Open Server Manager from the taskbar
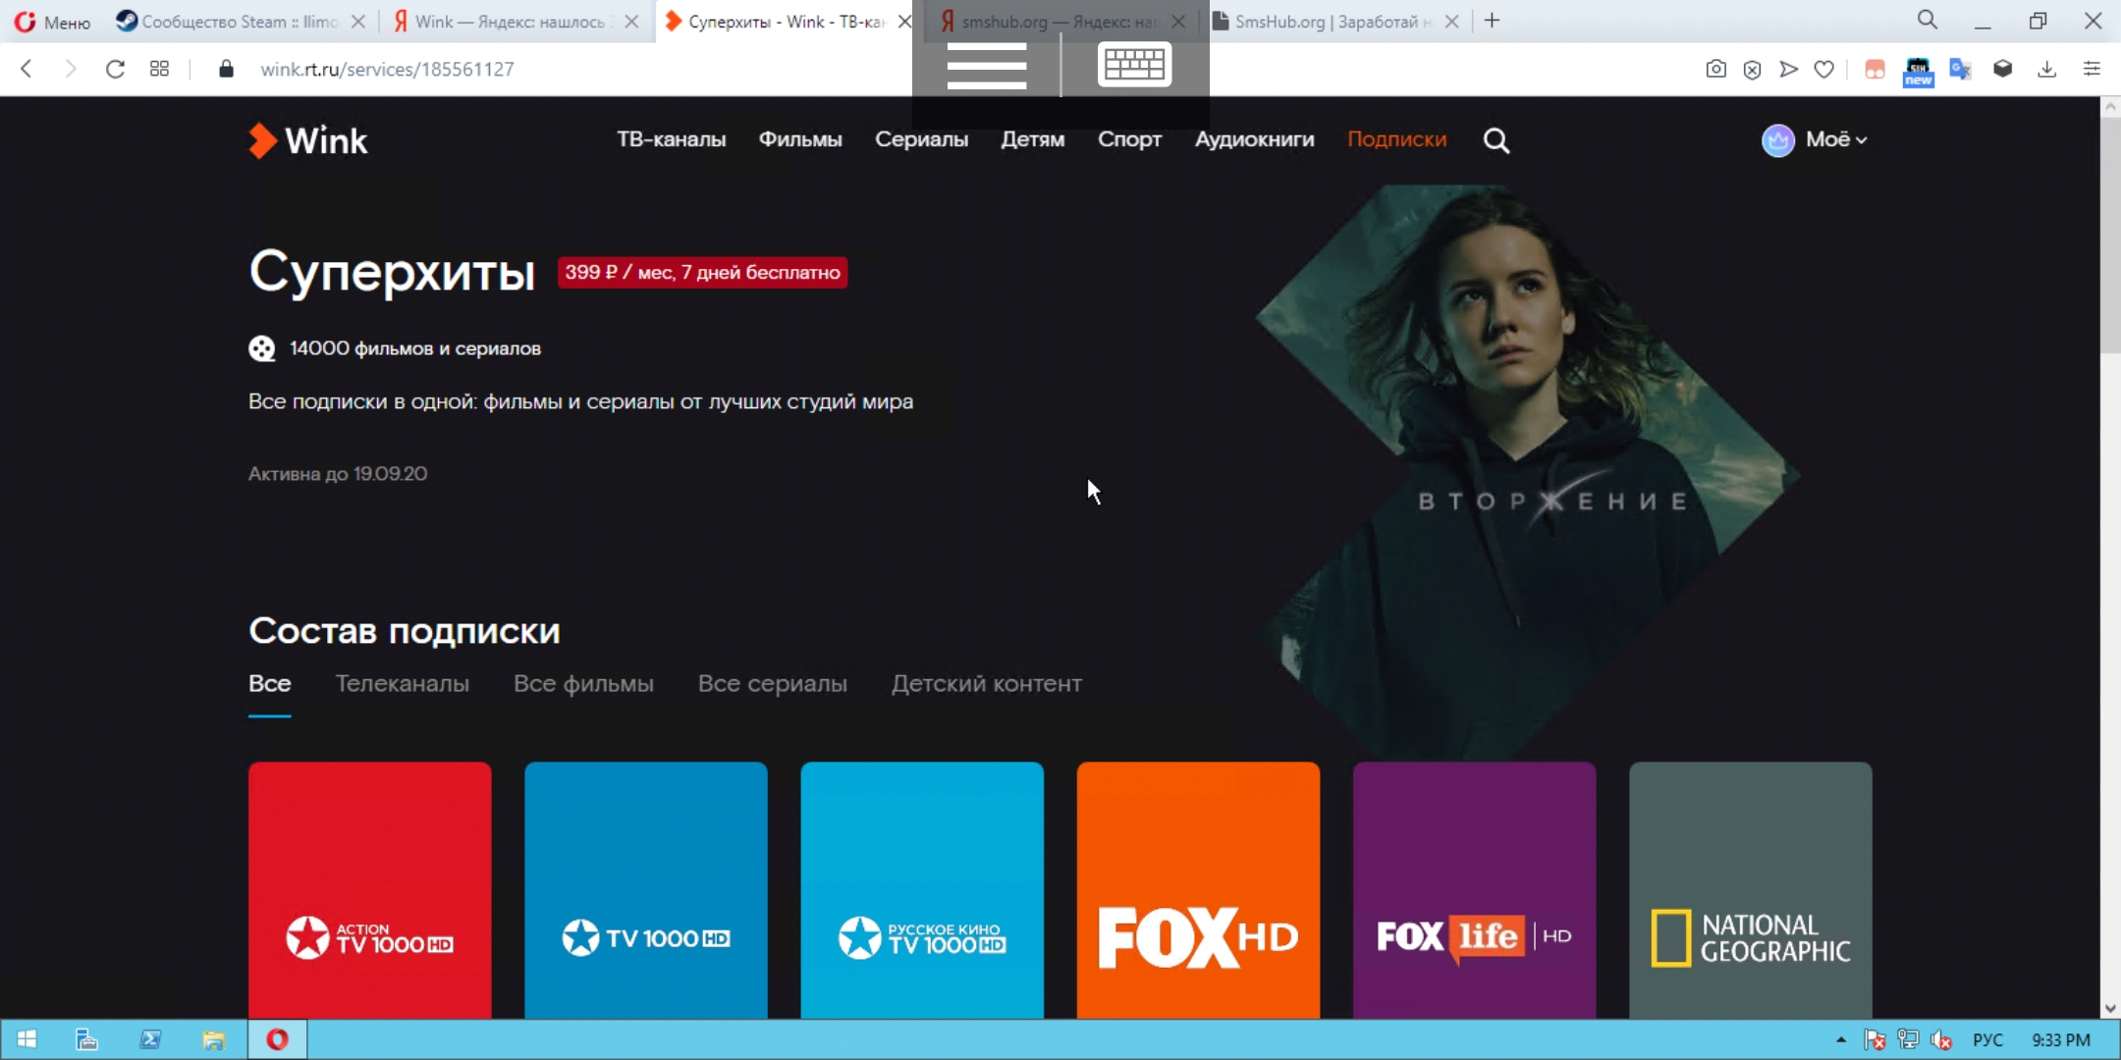 click(x=86, y=1039)
